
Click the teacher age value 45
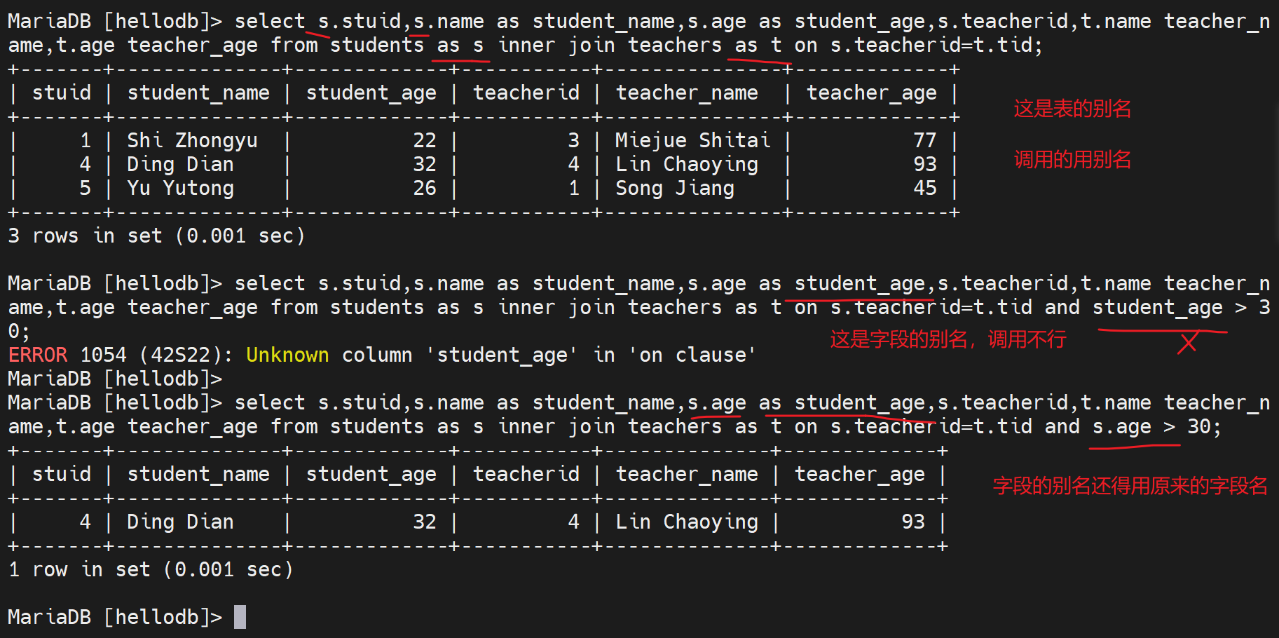click(924, 188)
